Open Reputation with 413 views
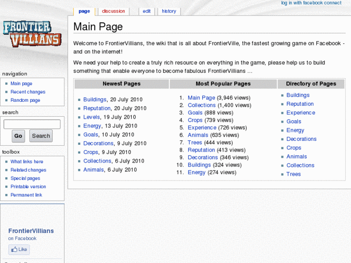Image resolution: width=351 pixels, height=263 pixels. pos(201,150)
